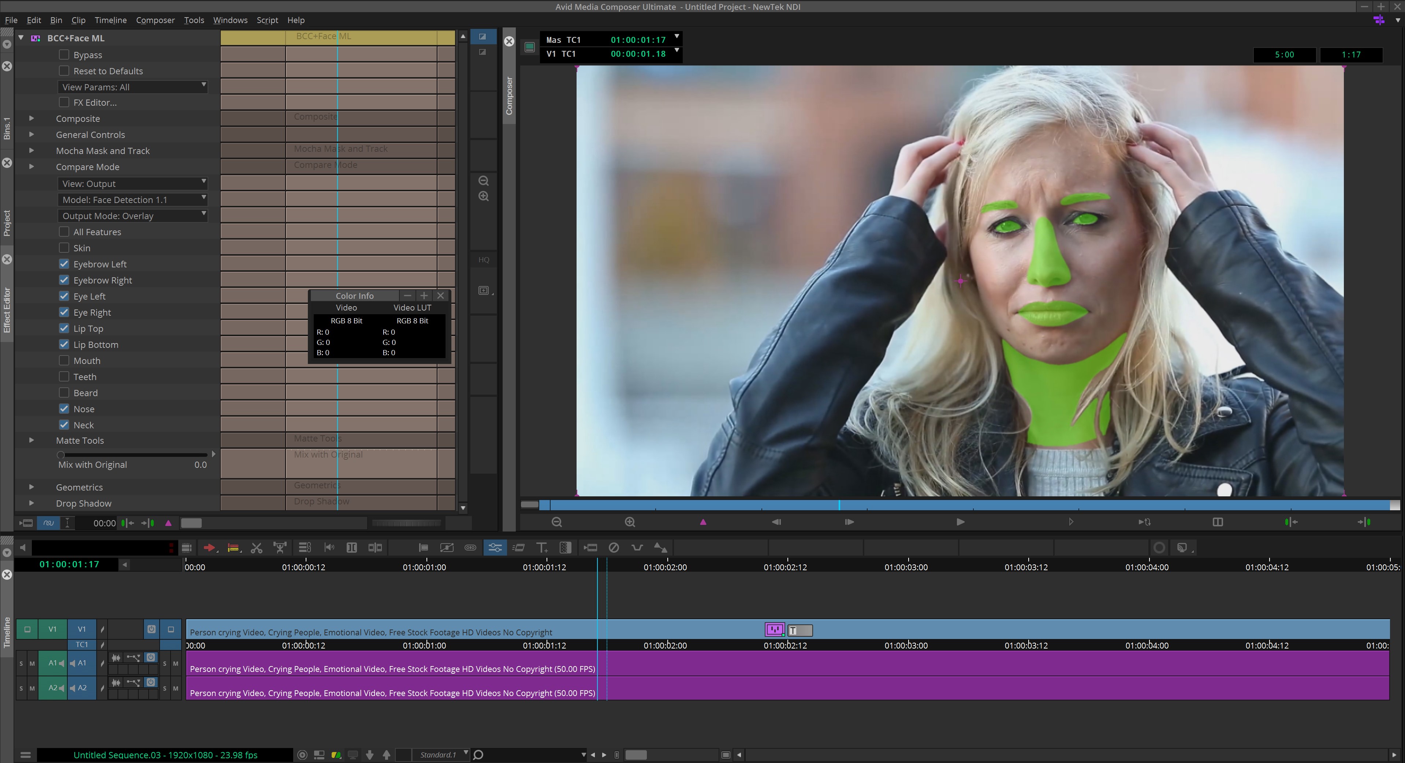
Task: Uncheck the Nose checkbox
Action: click(64, 409)
